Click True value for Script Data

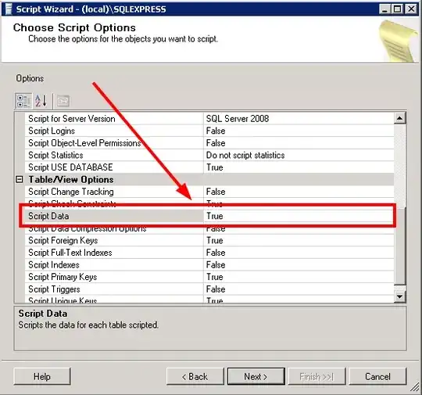click(x=214, y=216)
